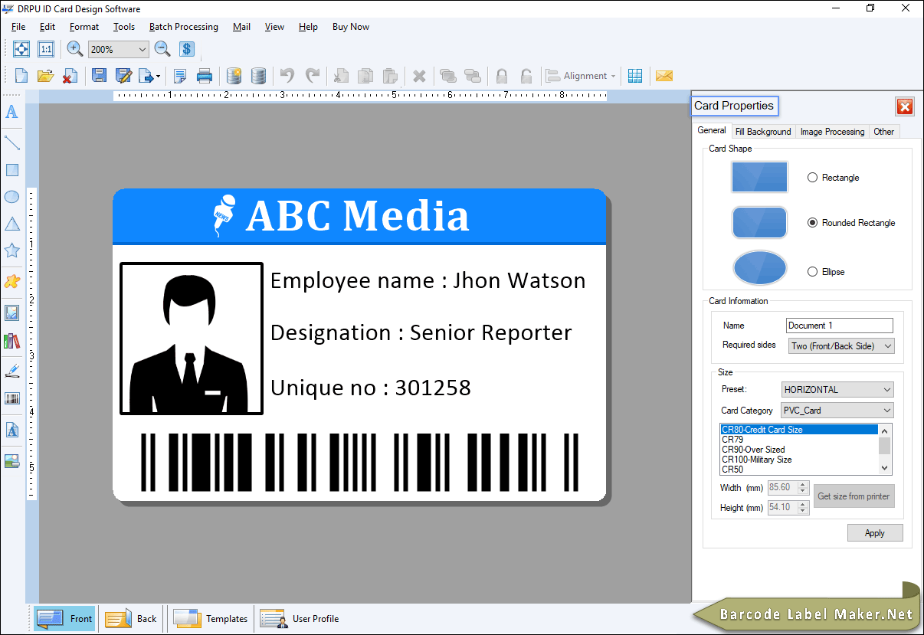The image size is (924, 635).
Task: Select the Symbol tool
Action: [x=11, y=281]
